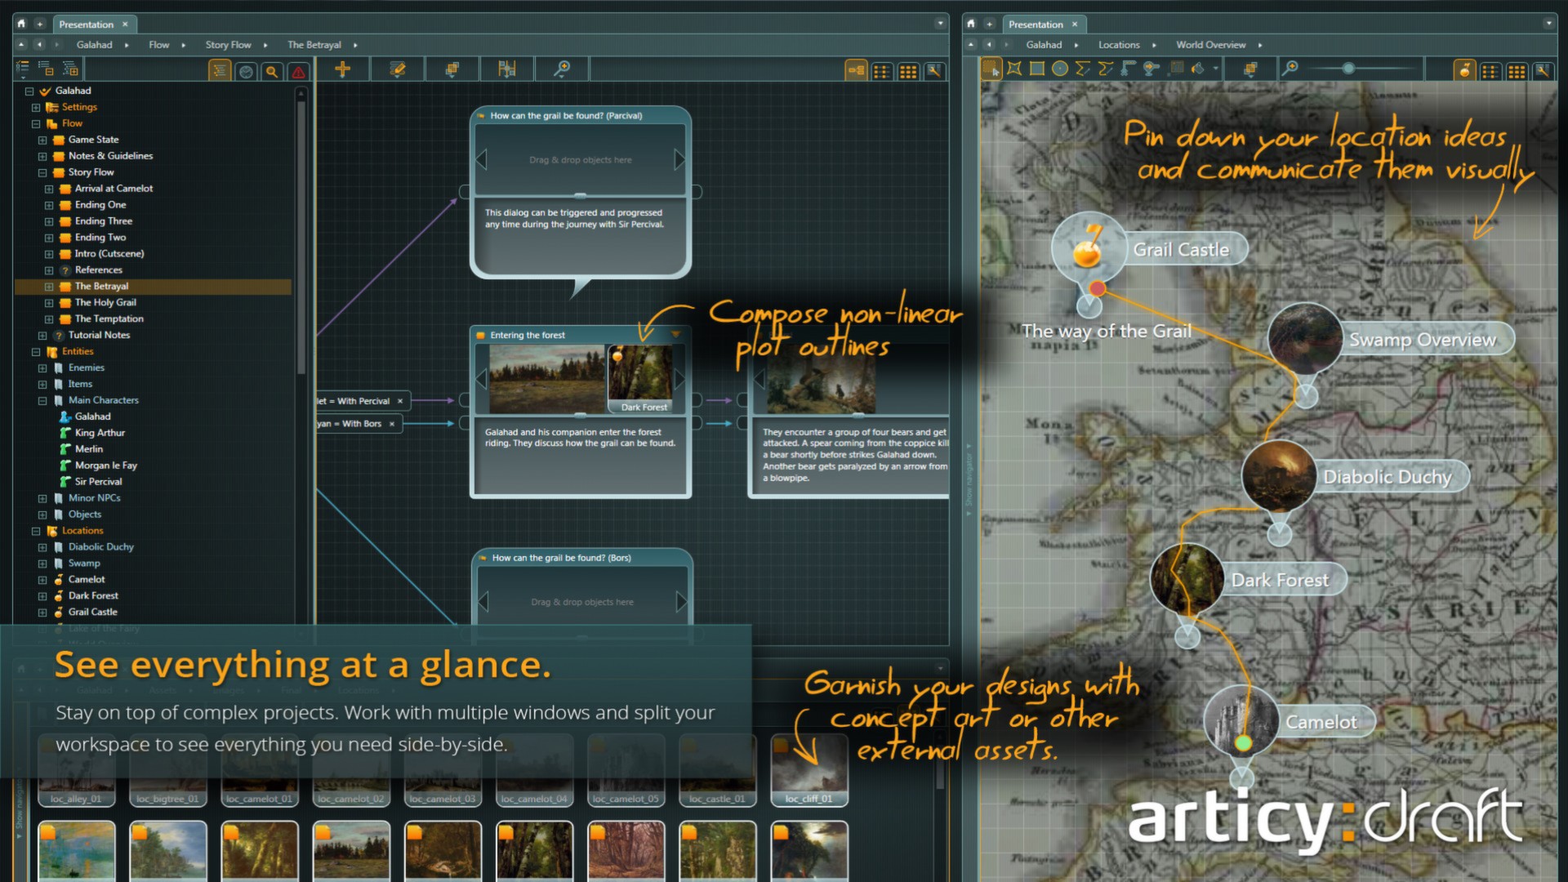This screenshot has height=882, width=1568.
Task: Click the Locations breadcrumb in right window
Action: coord(1119,45)
